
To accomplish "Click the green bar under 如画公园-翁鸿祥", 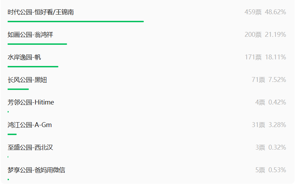I will tap(37, 44).
